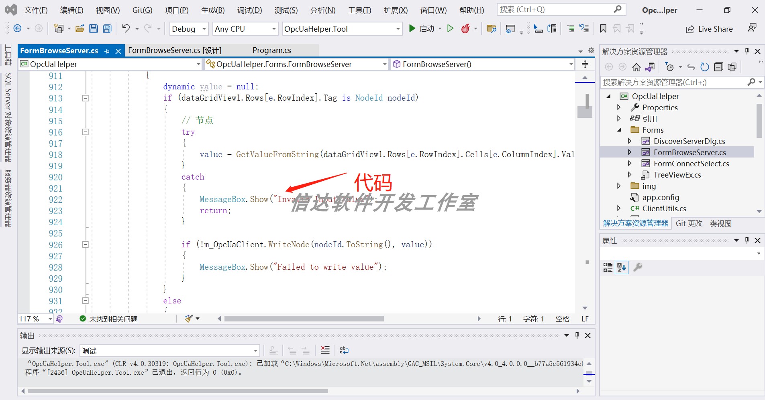Click the save all icon
The height and width of the screenshot is (400, 765).
pyautogui.click(x=107, y=28)
